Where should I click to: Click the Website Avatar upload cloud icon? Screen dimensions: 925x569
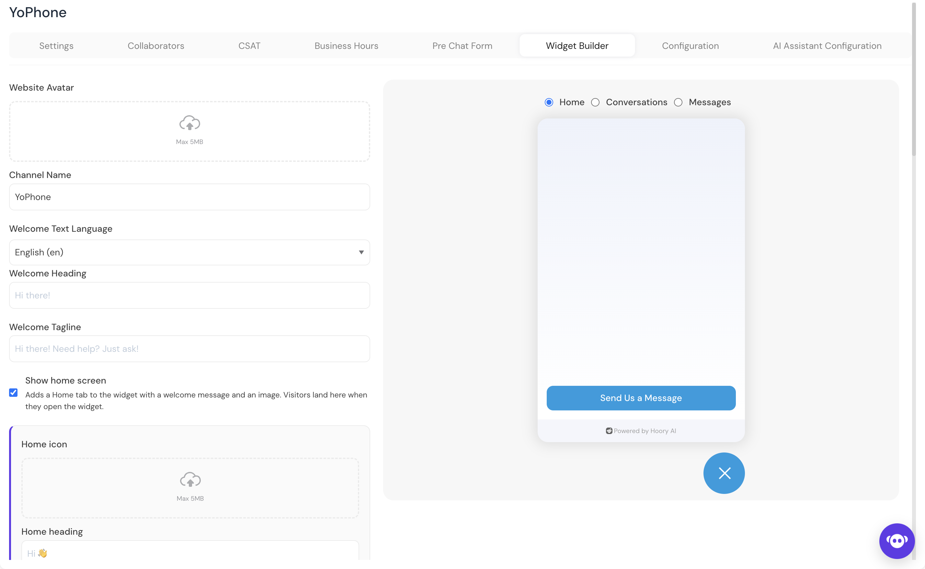point(189,123)
